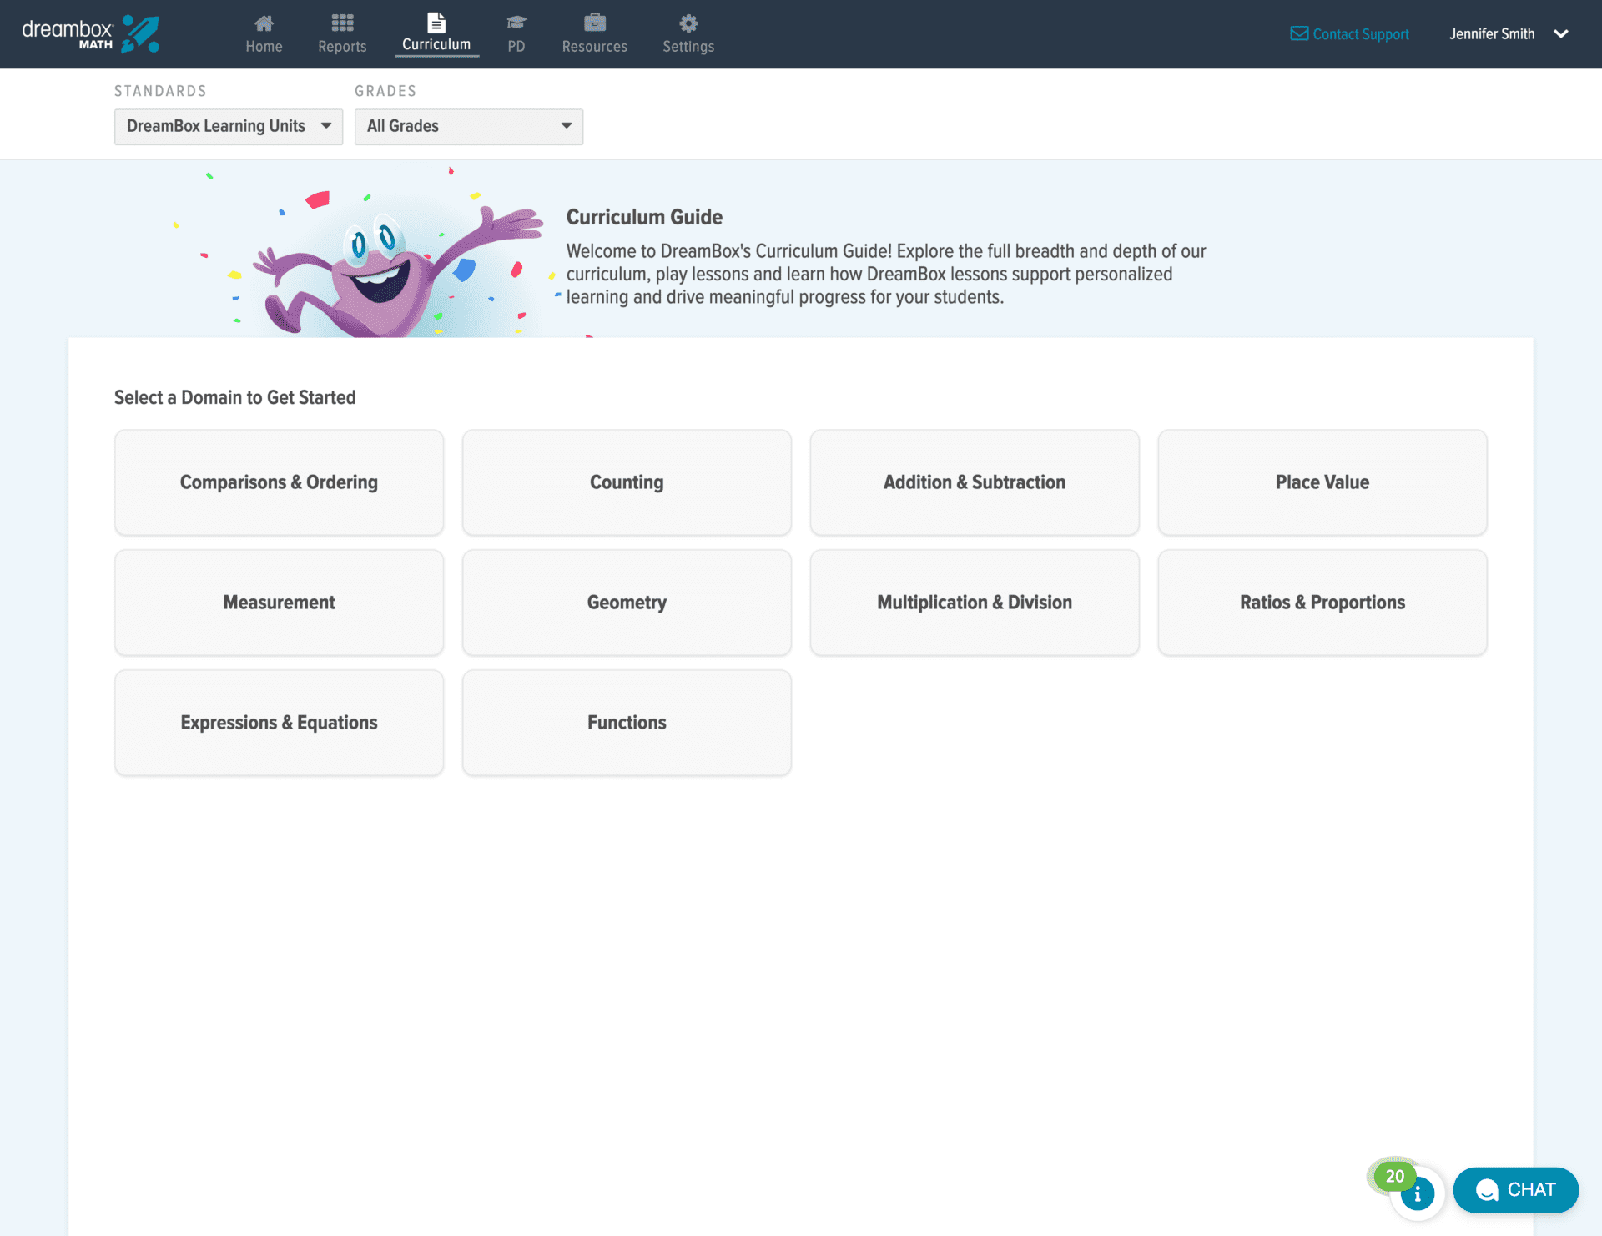The height and width of the screenshot is (1236, 1602).
Task: Open Reports via its grid icon
Action: pos(342,23)
